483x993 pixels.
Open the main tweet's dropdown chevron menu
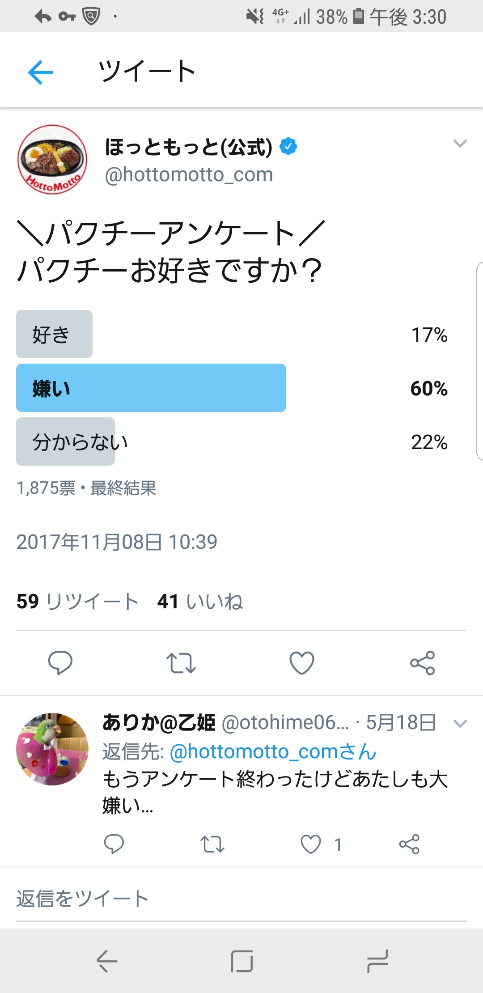(x=460, y=144)
